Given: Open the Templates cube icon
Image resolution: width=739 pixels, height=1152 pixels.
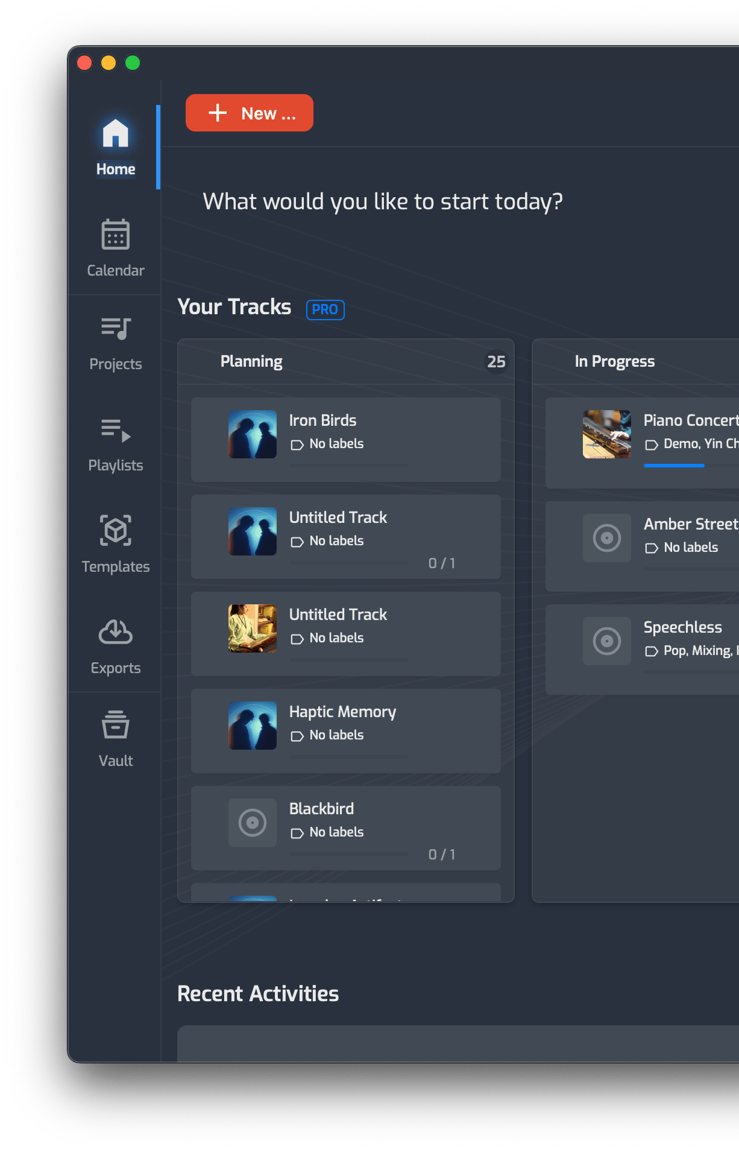Looking at the screenshot, I should pyautogui.click(x=115, y=531).
